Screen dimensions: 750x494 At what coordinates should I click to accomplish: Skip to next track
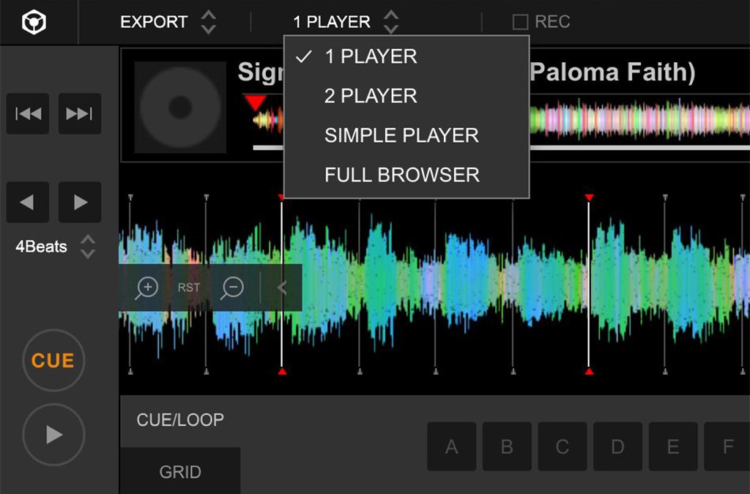[79, 113]
